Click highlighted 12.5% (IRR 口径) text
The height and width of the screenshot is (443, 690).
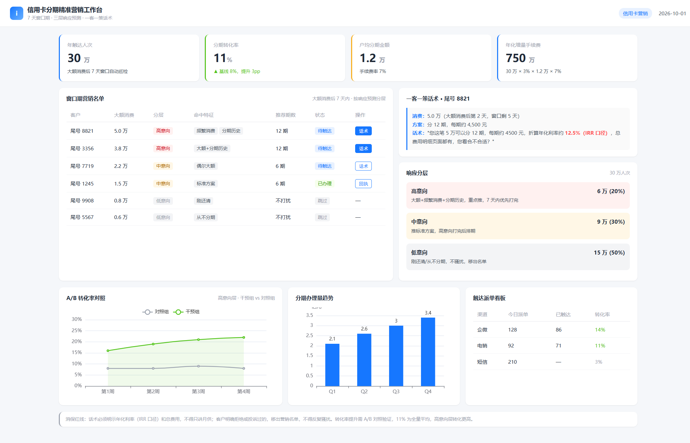click(586, 133)
